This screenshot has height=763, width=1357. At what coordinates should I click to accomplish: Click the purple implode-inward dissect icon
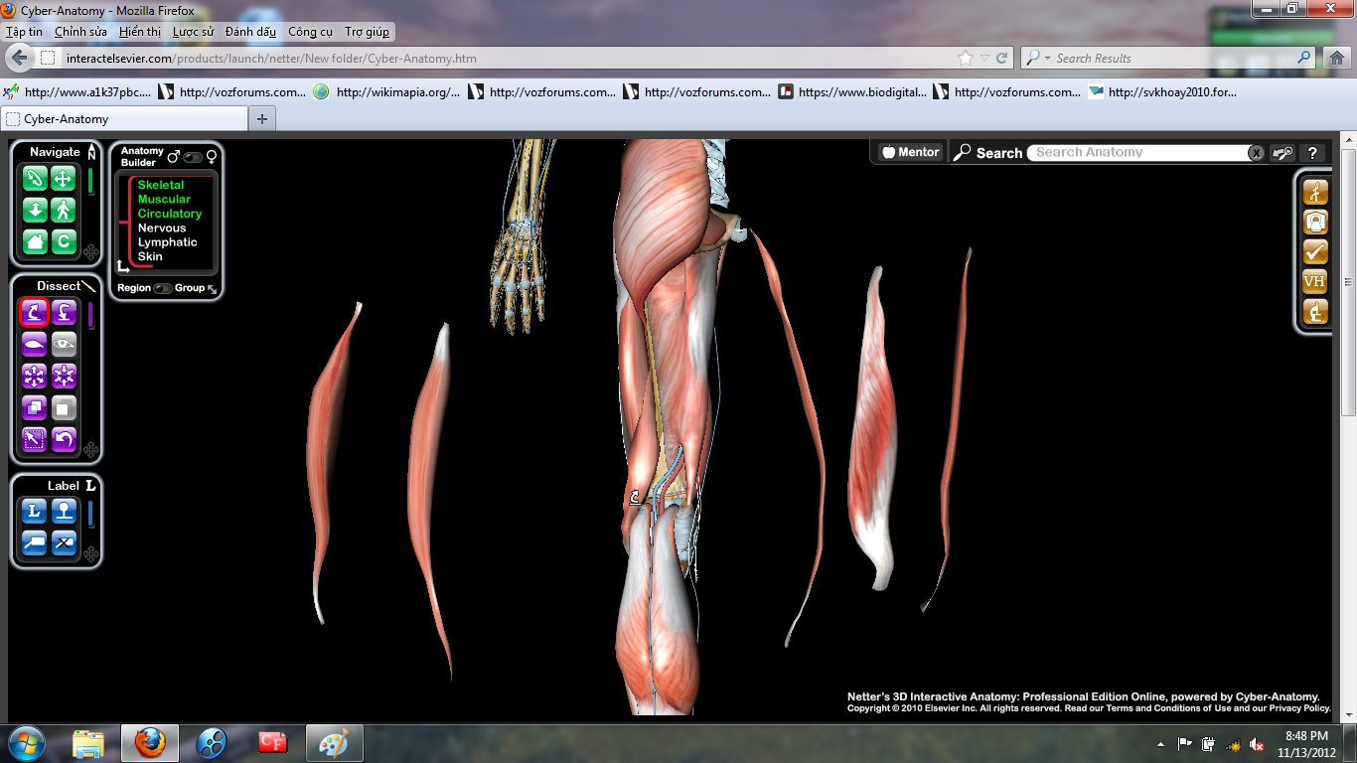tap(65, 376)
